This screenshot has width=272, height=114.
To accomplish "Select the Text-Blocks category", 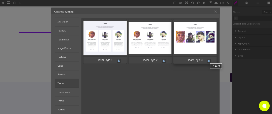I will pyautogui.click(x=67, y=40).
